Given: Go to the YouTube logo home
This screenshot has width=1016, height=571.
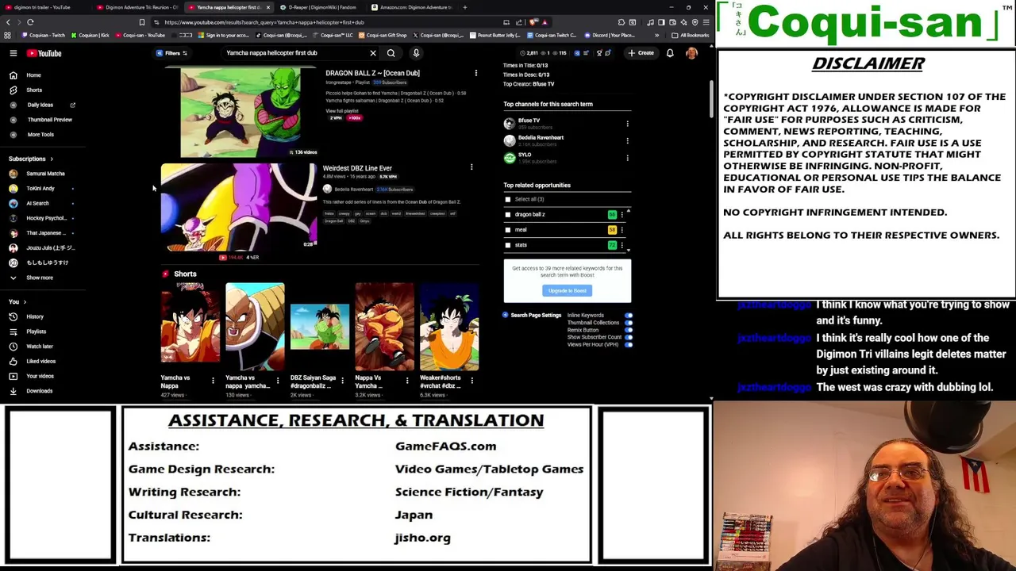Looking at the screenshot, I should (x=44, y=53).
